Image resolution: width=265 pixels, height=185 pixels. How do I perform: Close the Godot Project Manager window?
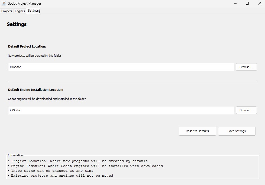(x=260, y=4)
